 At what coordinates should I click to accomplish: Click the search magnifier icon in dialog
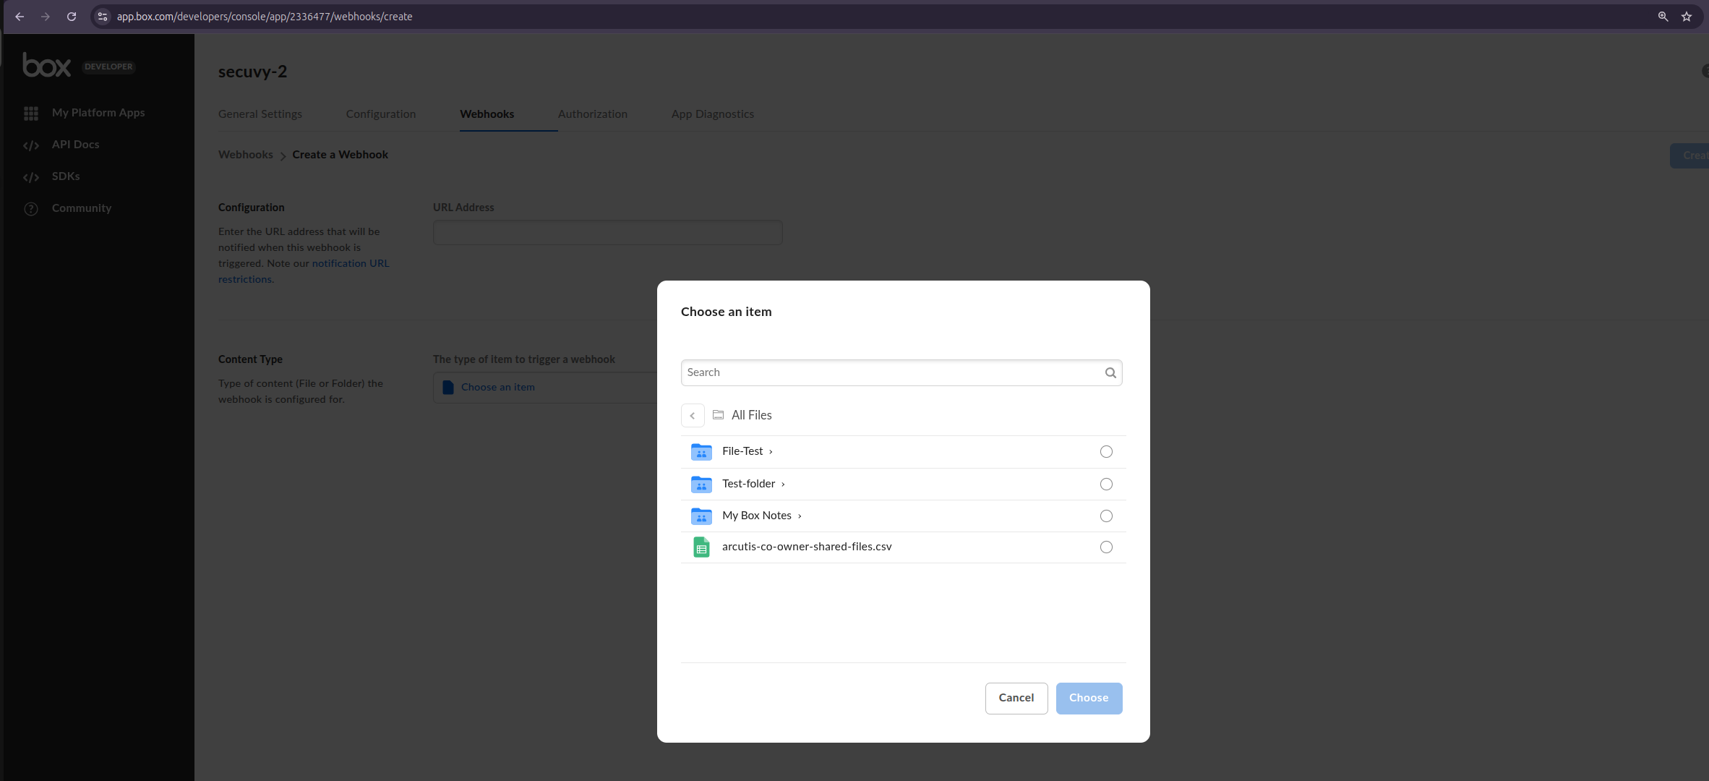coord(1110,373)
